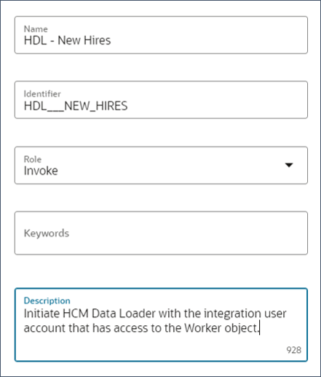Viewport: 321px width, 377px height.
Task: Open the Role combo box showing Invoke
Action: click(161, 166)
